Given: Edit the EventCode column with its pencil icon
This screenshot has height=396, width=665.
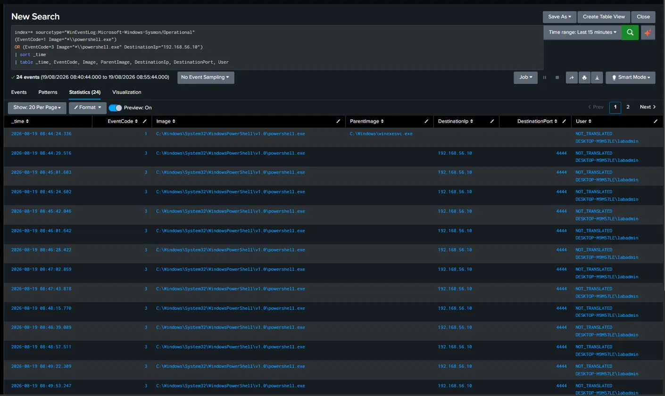Looking at the screenshot, I should [145, 121].
